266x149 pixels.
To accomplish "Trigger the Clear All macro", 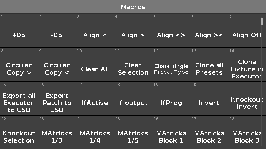I will tap(95, 64).
